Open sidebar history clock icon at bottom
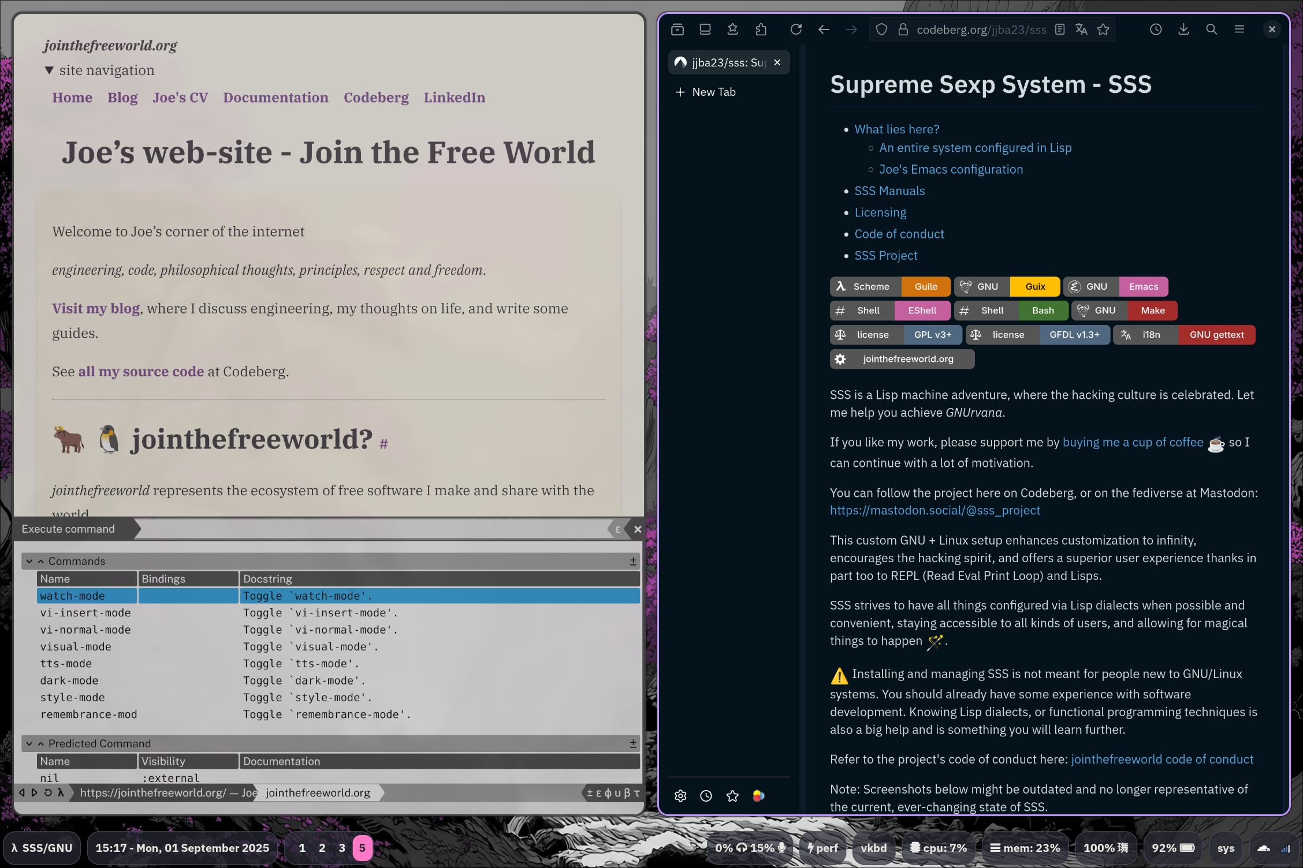 [x=706, y=796]
